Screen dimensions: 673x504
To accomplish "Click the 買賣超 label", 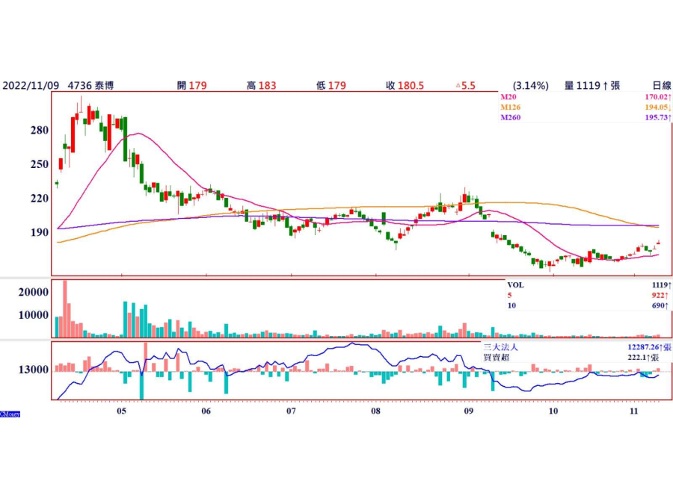I will [x=495, y=358].
